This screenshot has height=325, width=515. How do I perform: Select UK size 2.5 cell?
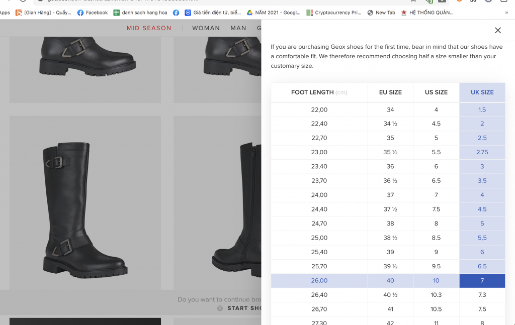pos(482,138)
